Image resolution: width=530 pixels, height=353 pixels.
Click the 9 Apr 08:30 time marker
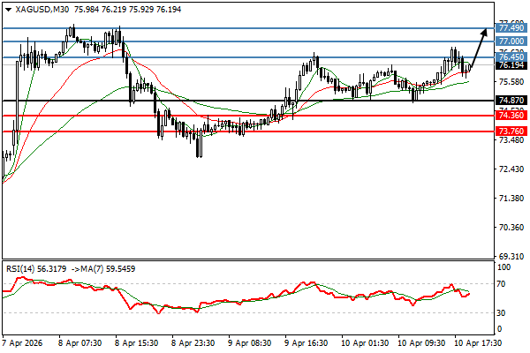pyautogui.click(x=251, y=341)
